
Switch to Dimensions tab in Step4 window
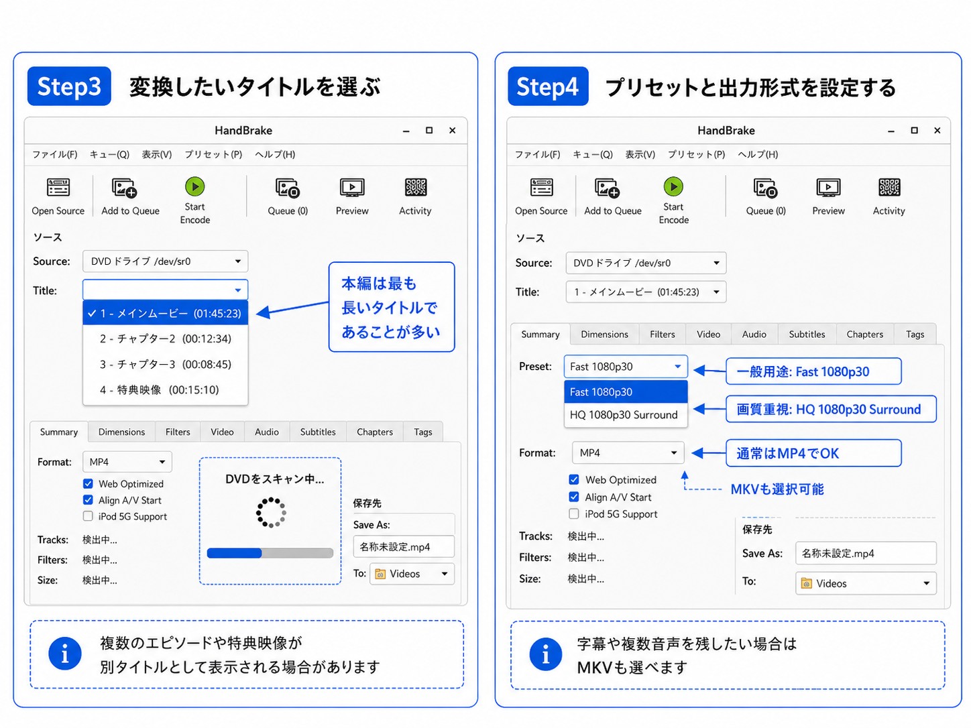pyautogui.click(x=604, y=334)
